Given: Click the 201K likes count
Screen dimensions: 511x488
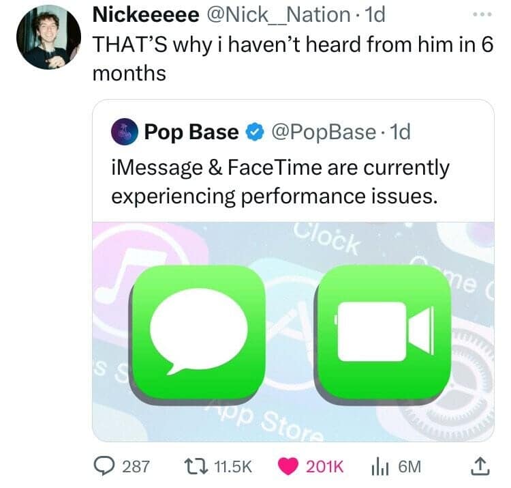Looking at the screenshot, I should (x=326, y=467).
